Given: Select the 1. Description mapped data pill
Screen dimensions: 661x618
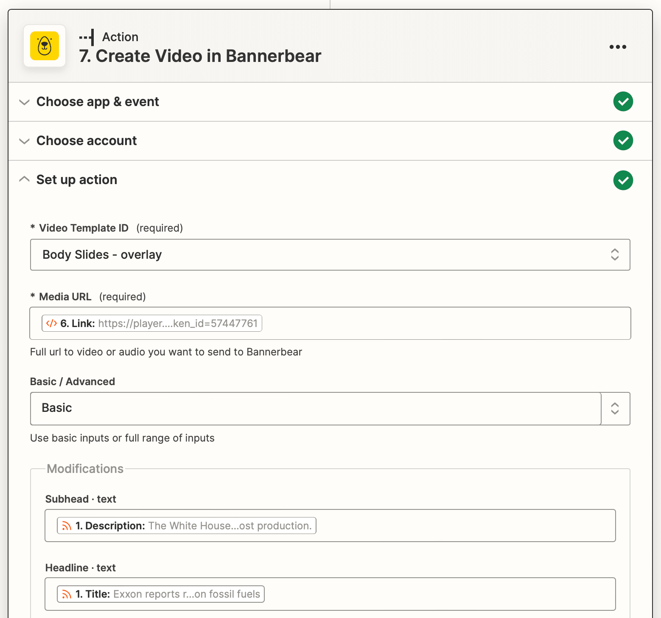Looking at the screenshot, I should click(x=187, y=526).
